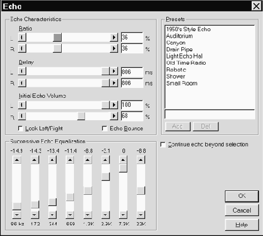Click down arrow of 22K equalizer band

click(141, 215)
